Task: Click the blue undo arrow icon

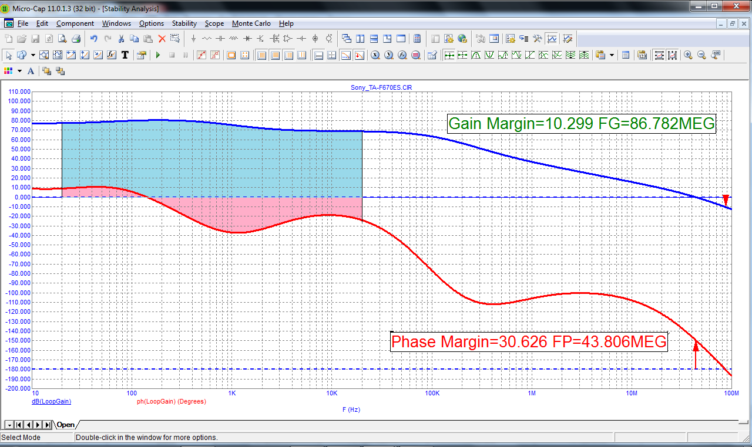Action: tap(93, 39)
